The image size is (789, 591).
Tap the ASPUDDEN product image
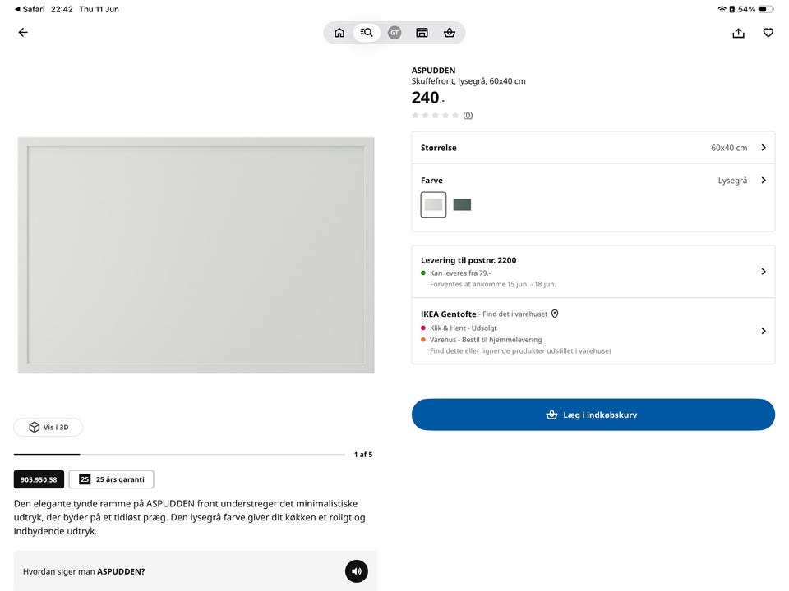pyautogui.click(x=196, y=254)
